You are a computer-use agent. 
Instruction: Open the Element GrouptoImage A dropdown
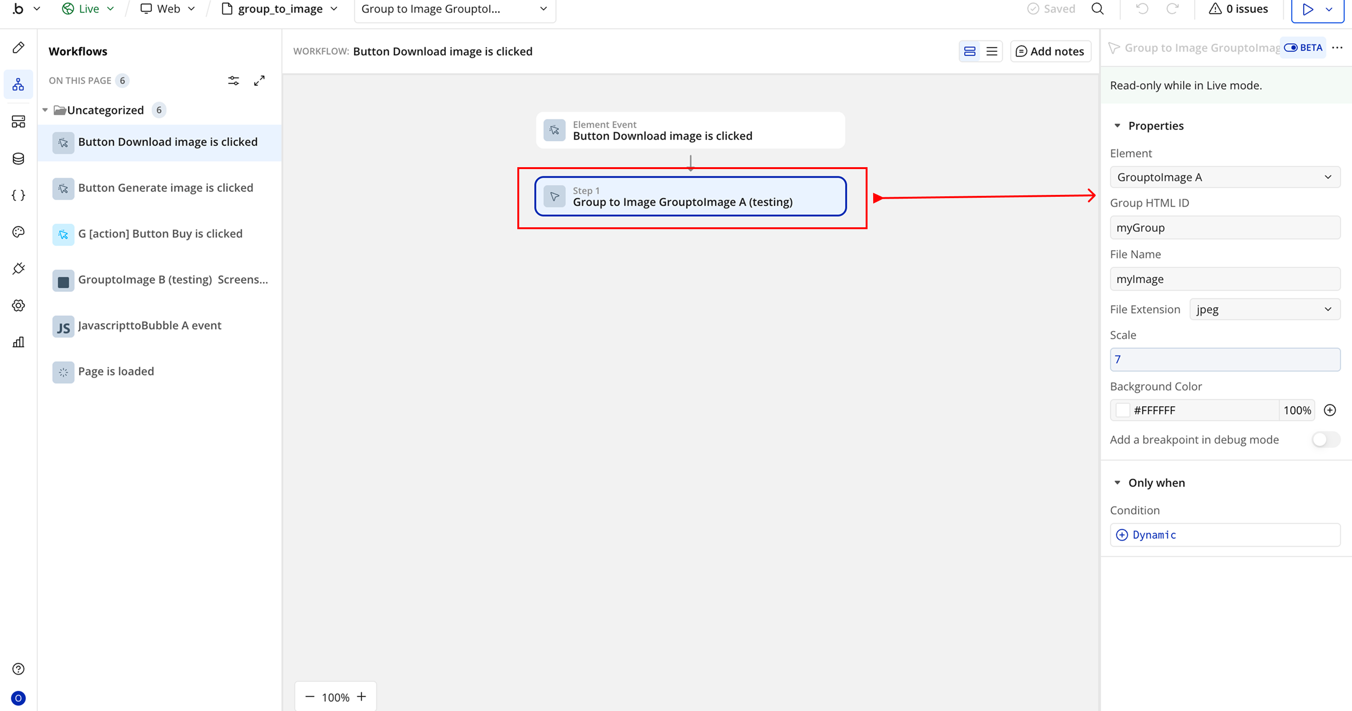tap(1224, 178)
